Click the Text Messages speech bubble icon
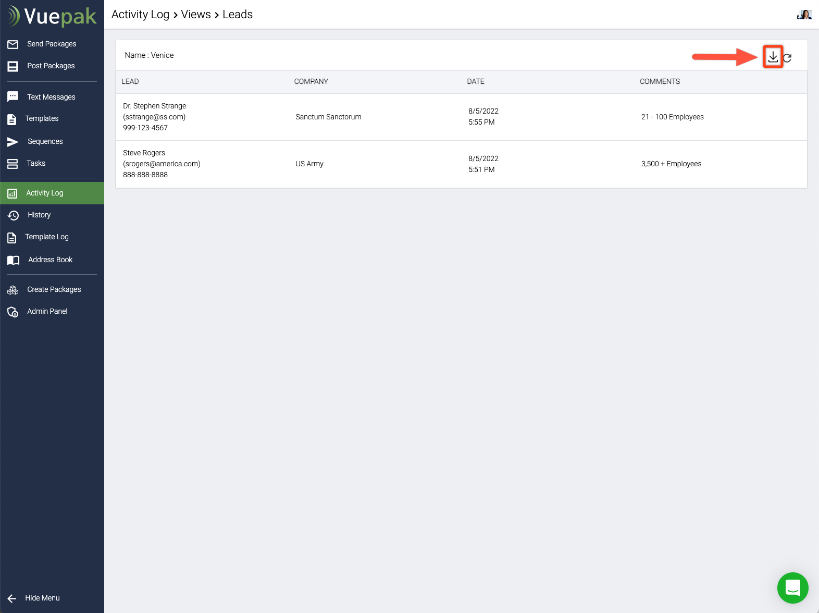Image resolution: width=819 pixels, height=613 pixels. (13, 97)
